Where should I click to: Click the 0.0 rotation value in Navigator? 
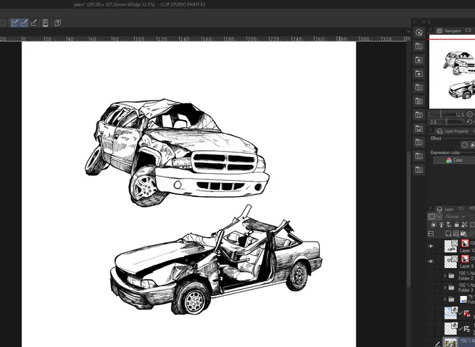(x=433, y=122)
